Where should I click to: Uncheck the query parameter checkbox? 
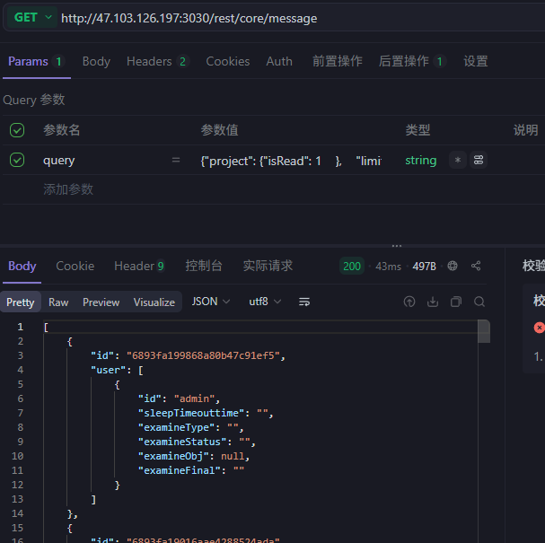pyautogui.click(x=17, y=160)
